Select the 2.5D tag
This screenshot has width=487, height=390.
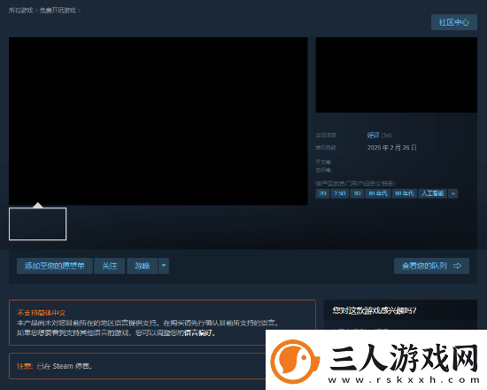click(x=339, y=193)
